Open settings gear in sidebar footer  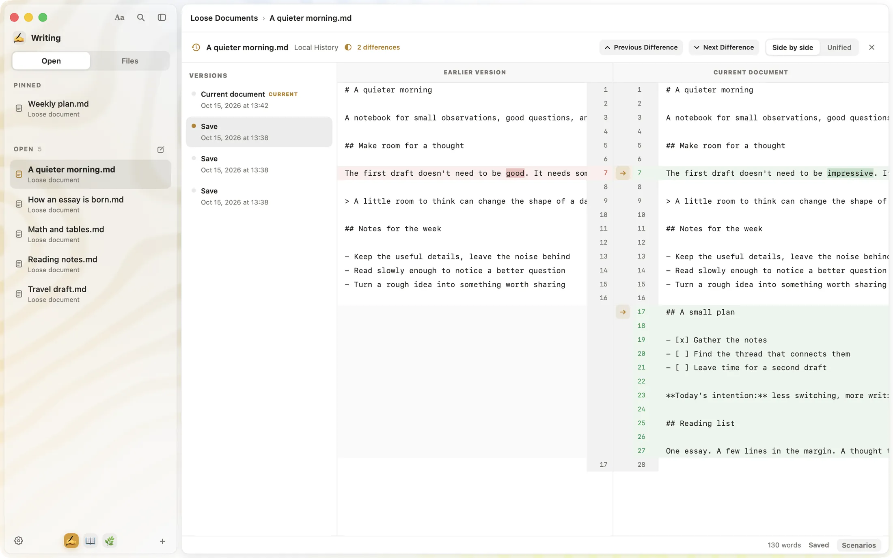coord(19,541)
